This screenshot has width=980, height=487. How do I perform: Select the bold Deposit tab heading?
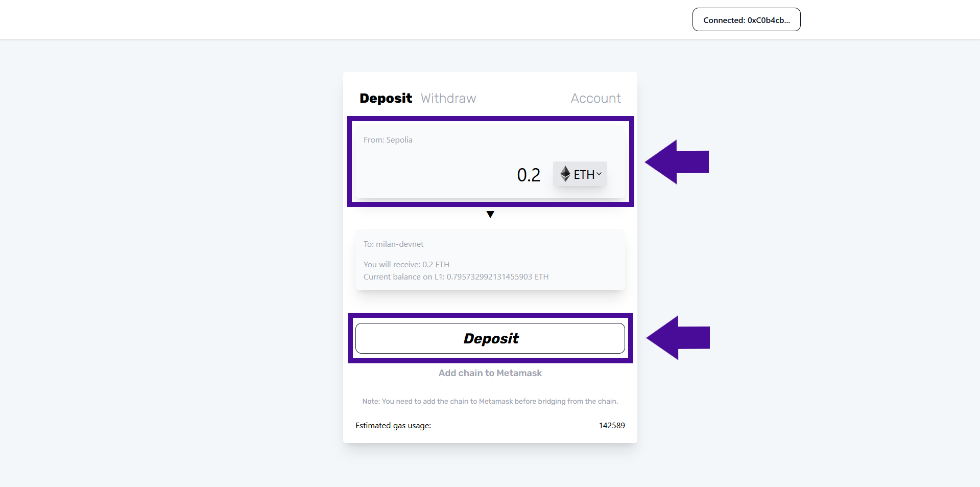coord(386,98)
